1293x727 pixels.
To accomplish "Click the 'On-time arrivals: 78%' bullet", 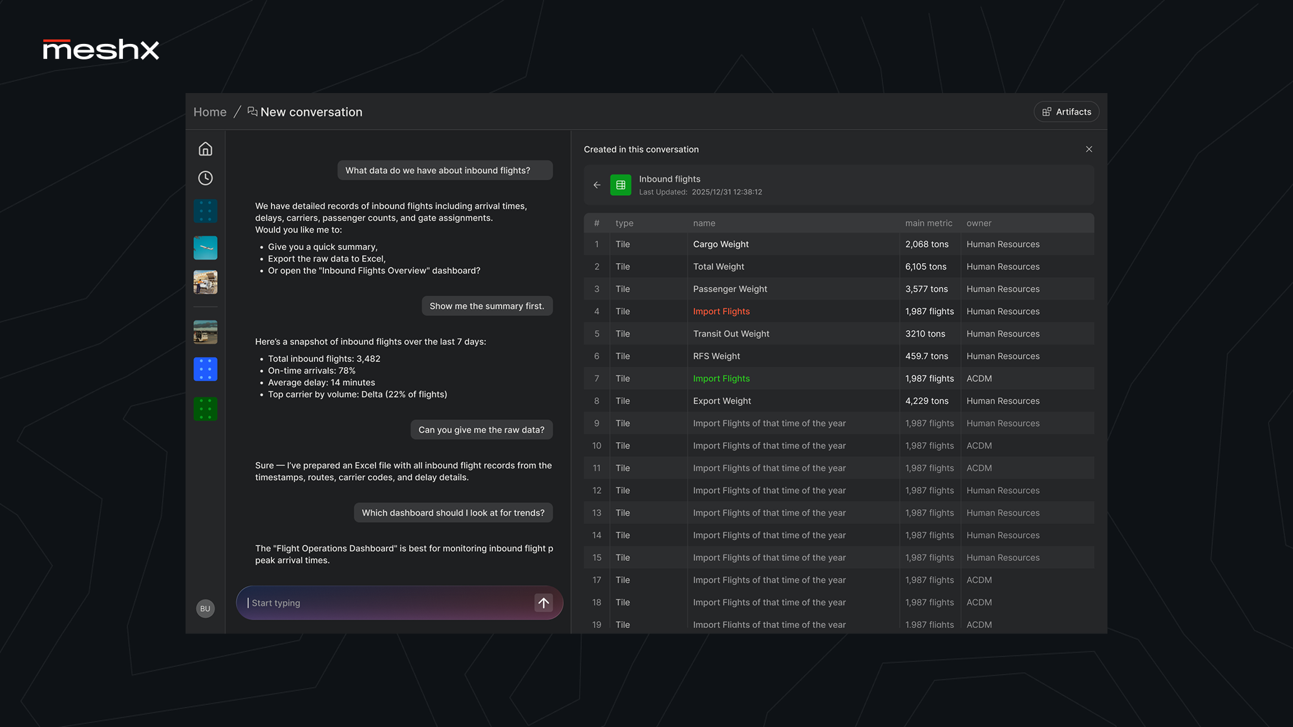I will tap(312, 371).
